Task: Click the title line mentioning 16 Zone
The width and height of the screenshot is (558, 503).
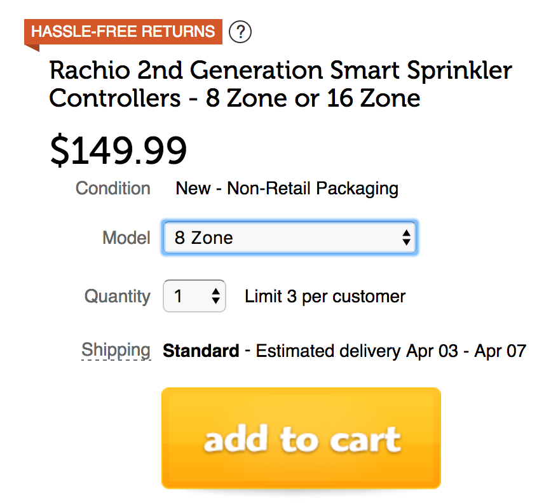Action: [235, 99]
